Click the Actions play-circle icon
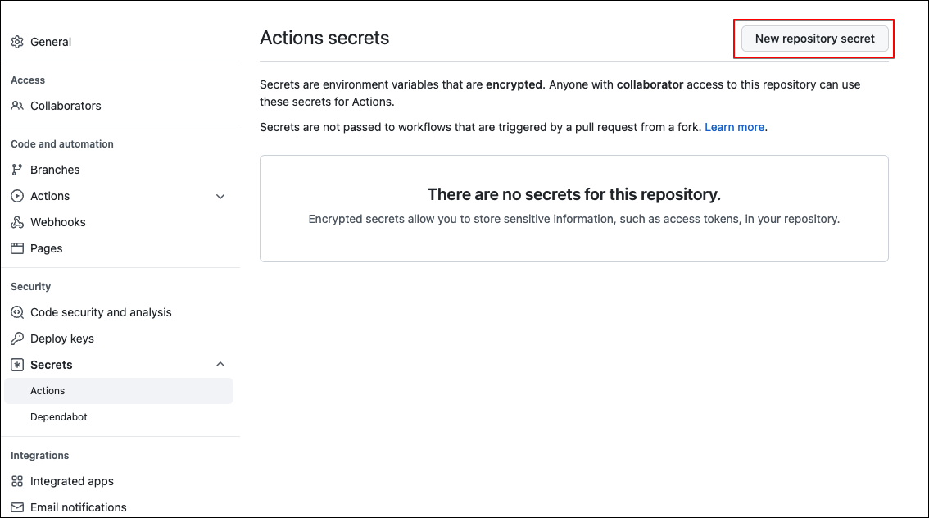This screenshot has width=929, height=518. (17, 196)
